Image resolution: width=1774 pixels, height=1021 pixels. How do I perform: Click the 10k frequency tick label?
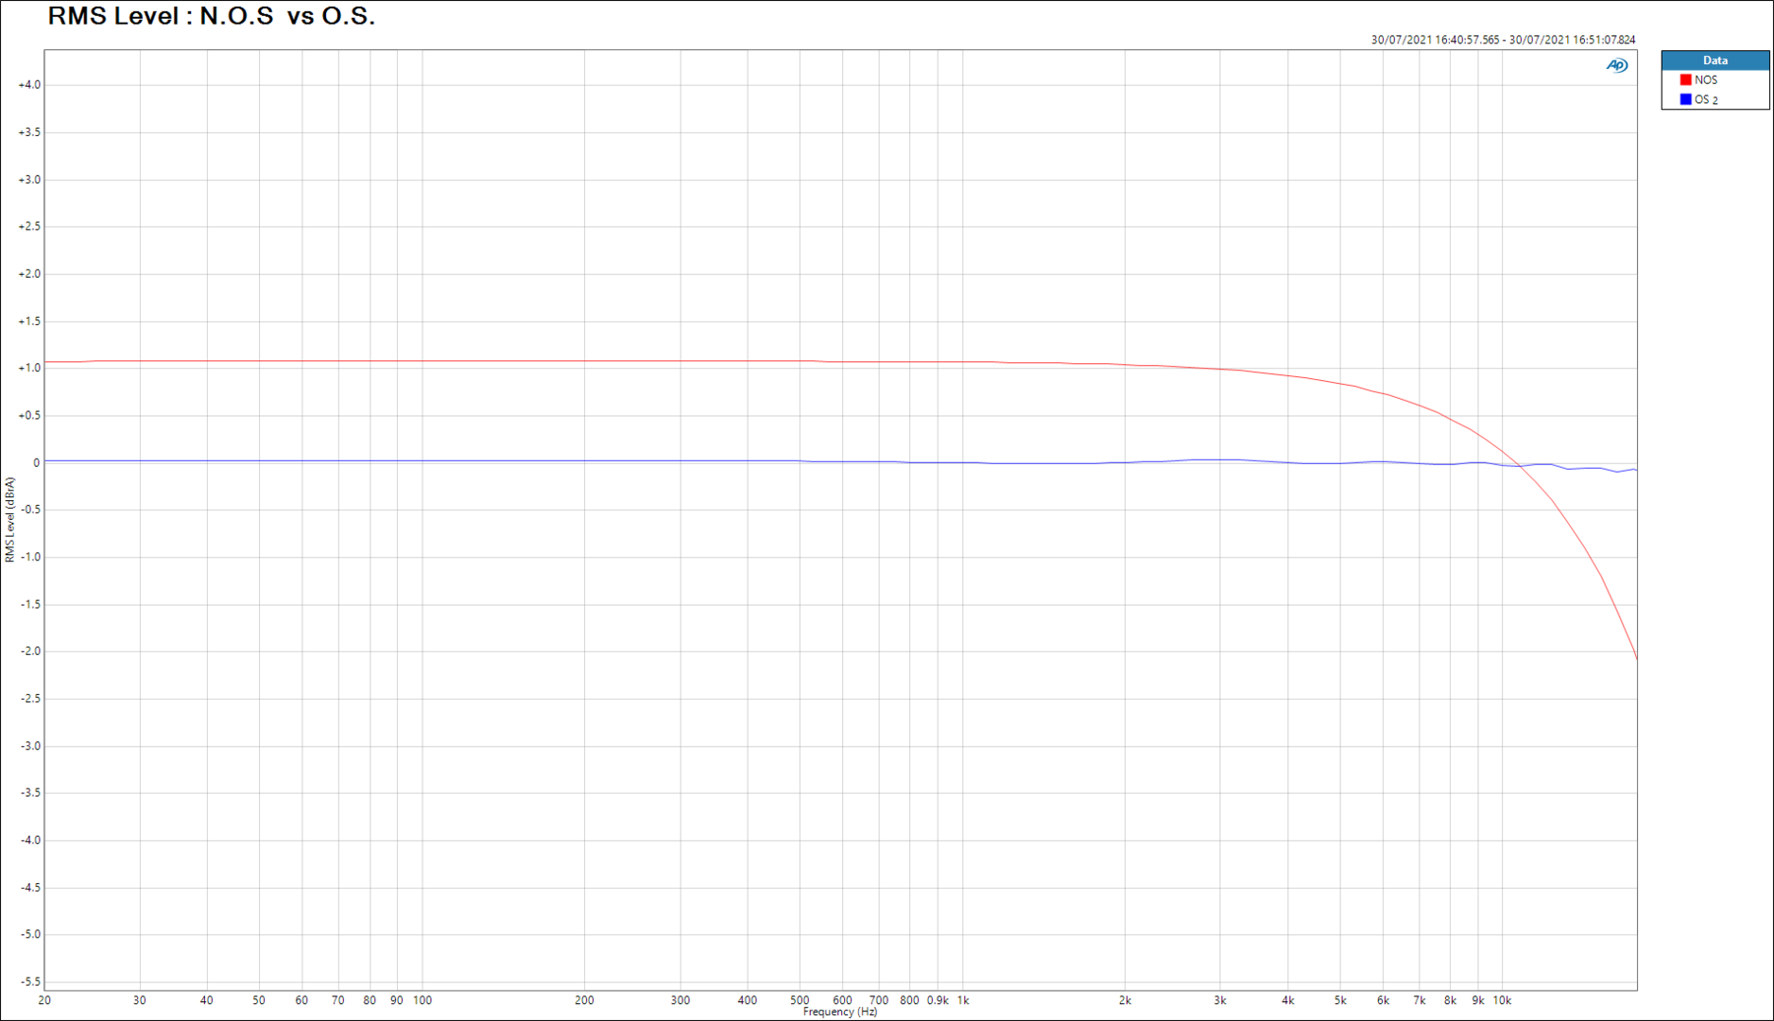(x=1502, y=1000)
